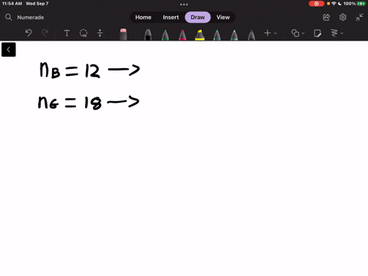Select the Draw tab
The image size is (368, 276).
[x=198, y=18]
